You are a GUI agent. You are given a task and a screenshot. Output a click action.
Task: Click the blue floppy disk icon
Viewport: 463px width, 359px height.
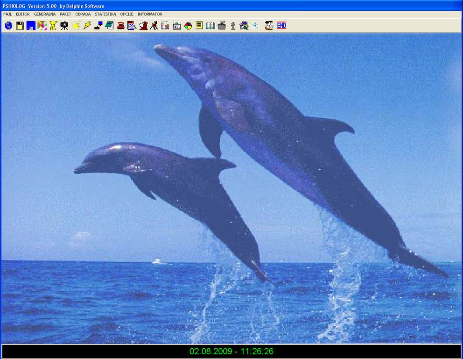31,26
